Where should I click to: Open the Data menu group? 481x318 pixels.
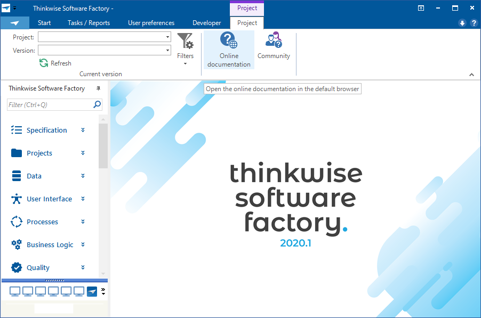34,176
